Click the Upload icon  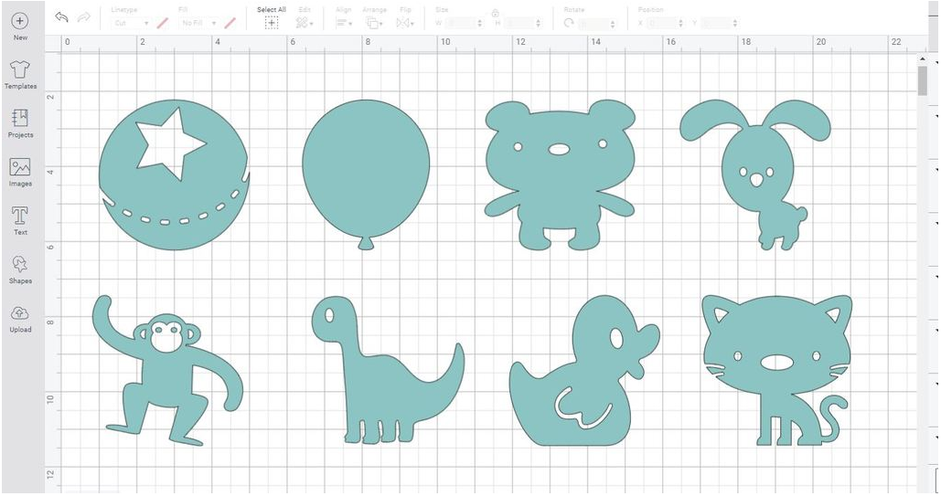[x=20, y=313]
